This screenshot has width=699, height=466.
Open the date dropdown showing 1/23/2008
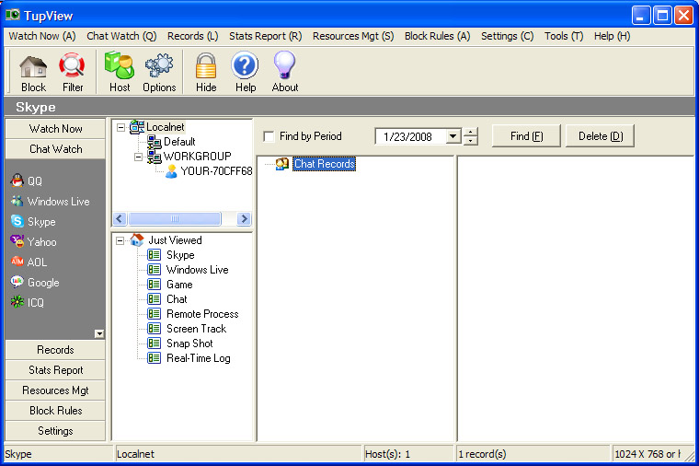[x=453, y=136]
